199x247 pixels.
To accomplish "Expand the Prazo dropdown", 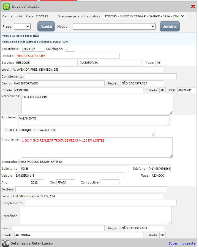I will tap(22, 26).
